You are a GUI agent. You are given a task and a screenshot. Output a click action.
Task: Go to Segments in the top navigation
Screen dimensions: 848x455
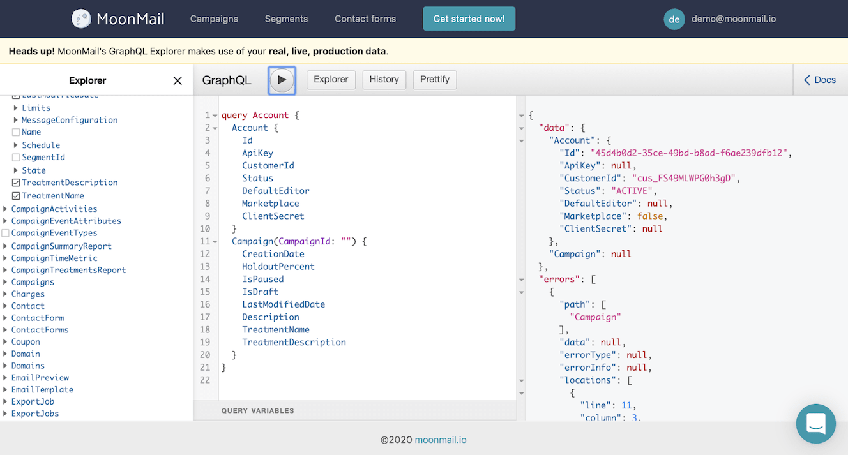pyautogui.click(x=286, y=19)
